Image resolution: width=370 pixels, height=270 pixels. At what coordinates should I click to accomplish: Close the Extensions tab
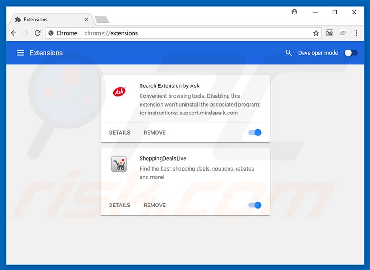point(86,20)
